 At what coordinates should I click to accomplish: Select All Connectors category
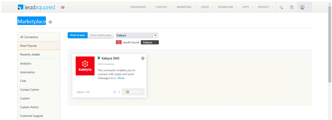pyautogui.click(x=39, y=37)
